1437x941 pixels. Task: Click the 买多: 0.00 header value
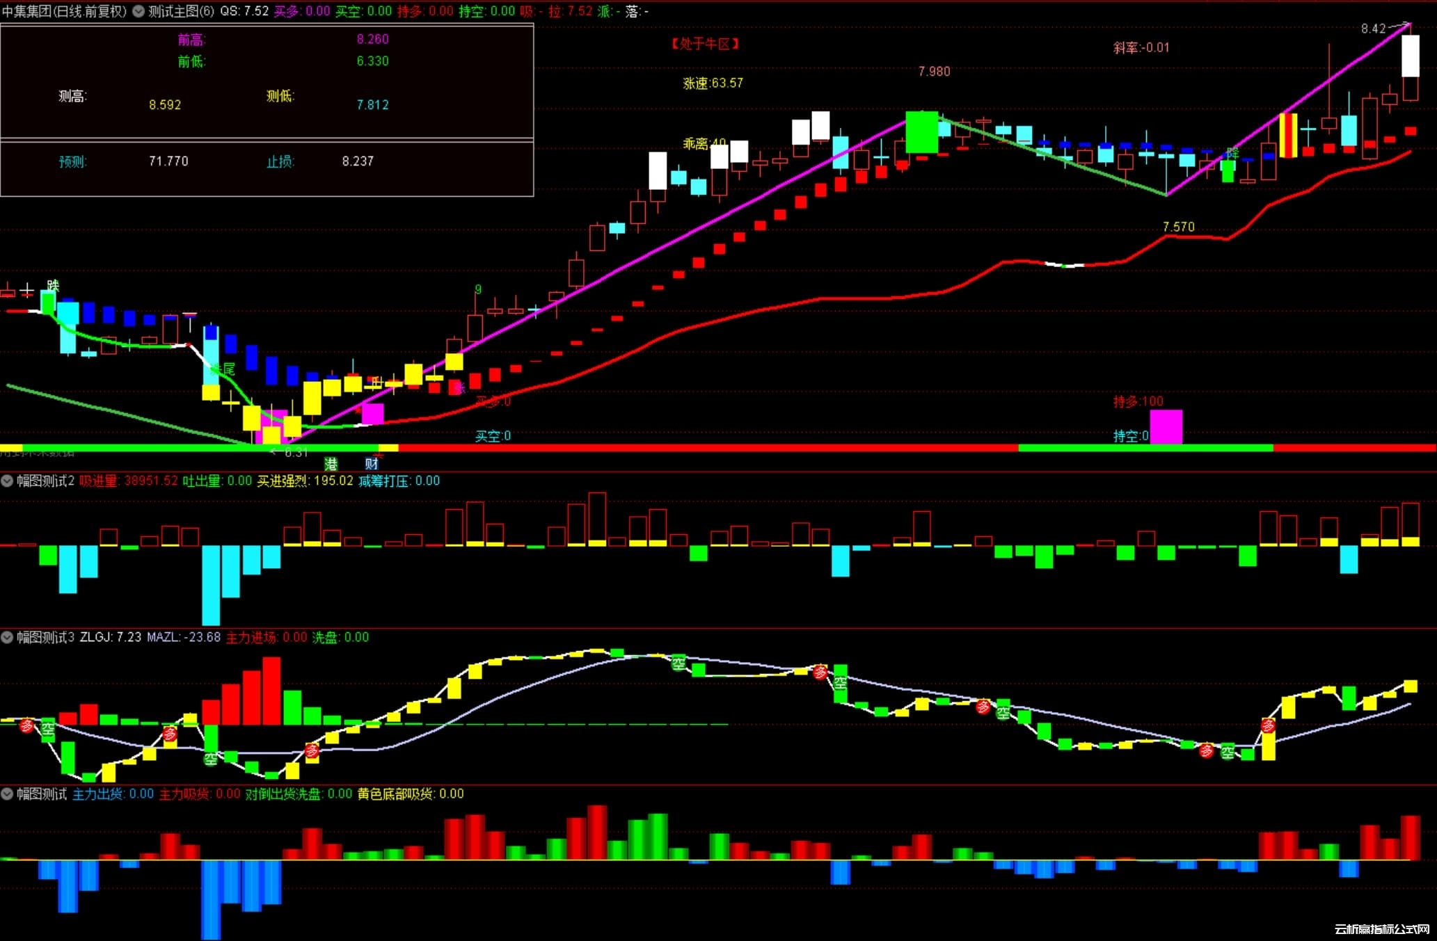coord(302,11)
